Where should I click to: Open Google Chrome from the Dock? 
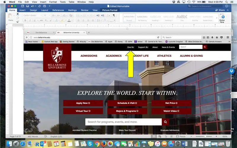[97, 144]
